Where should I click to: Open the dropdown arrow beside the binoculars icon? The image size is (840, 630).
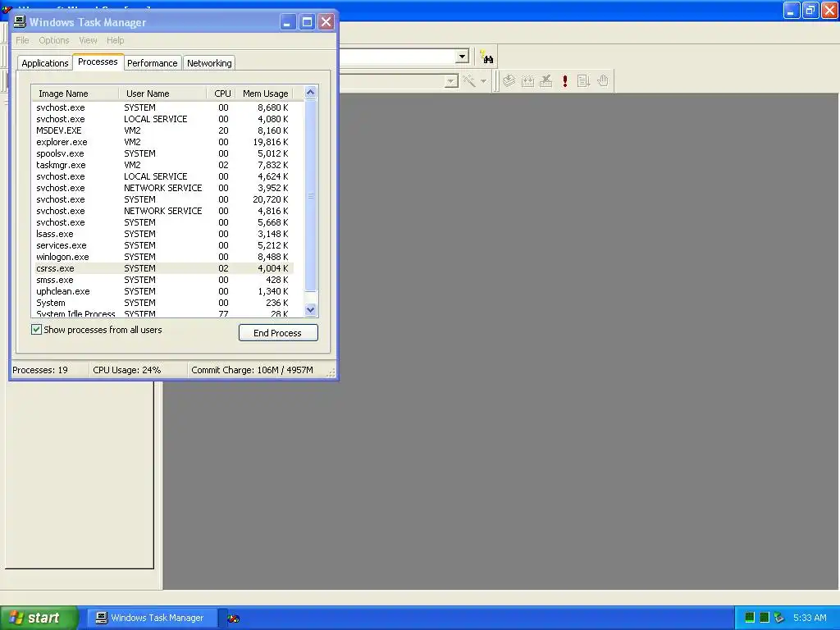pyautogui.click(x=462, y=57)
